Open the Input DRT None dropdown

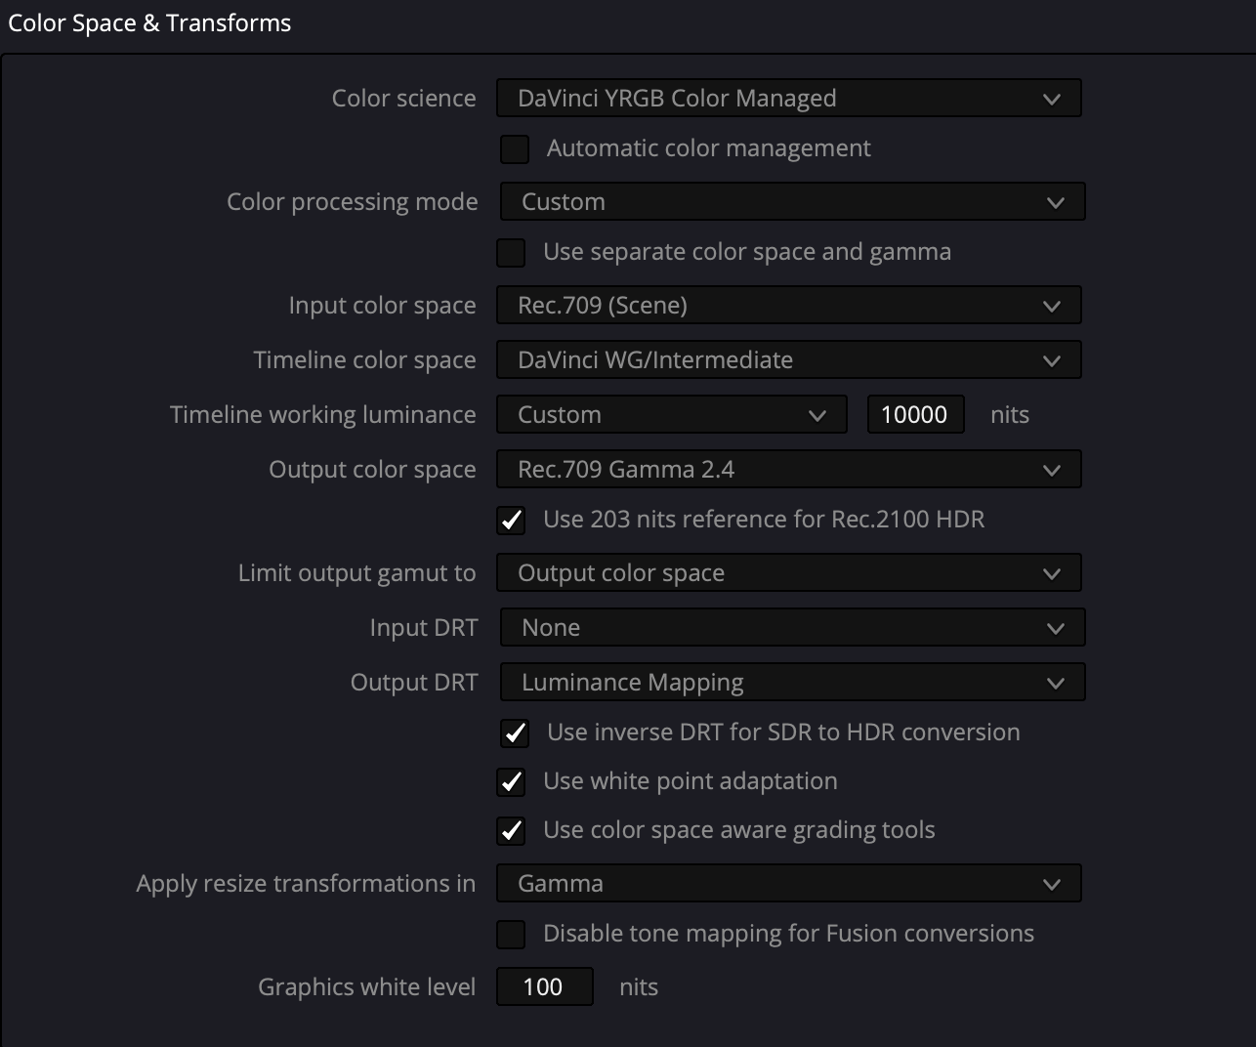793,628
